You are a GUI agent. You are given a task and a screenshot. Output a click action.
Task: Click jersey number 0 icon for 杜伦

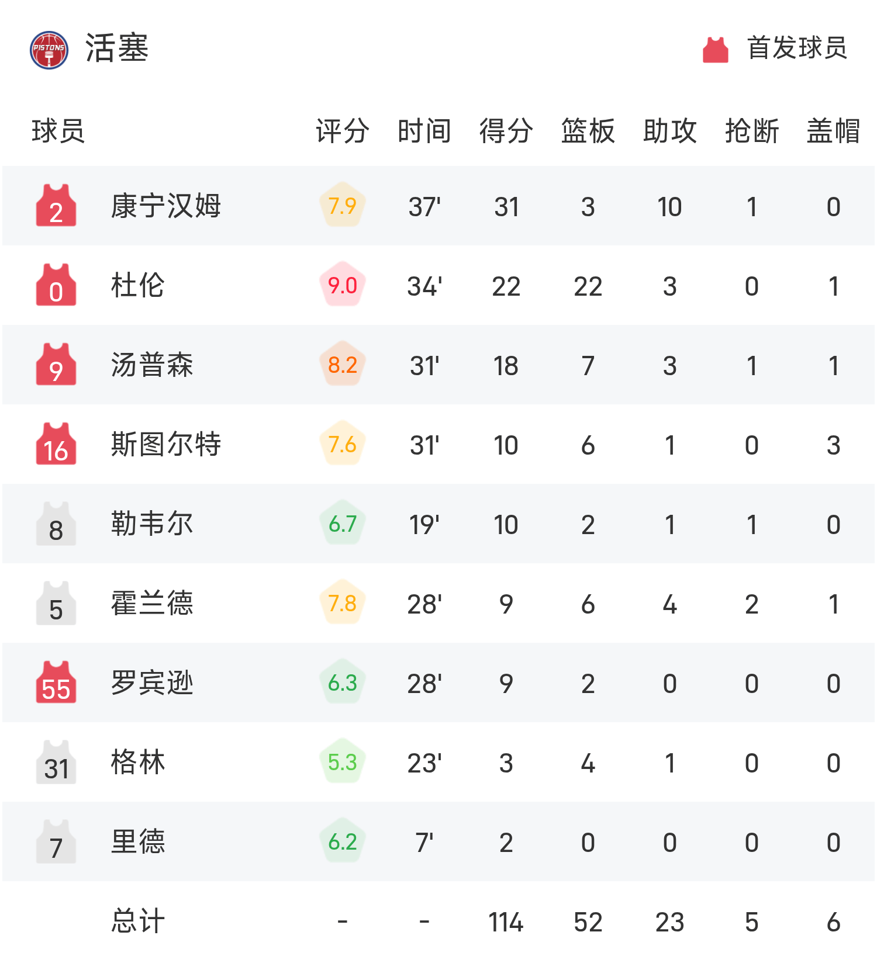[x=56, y=285]
